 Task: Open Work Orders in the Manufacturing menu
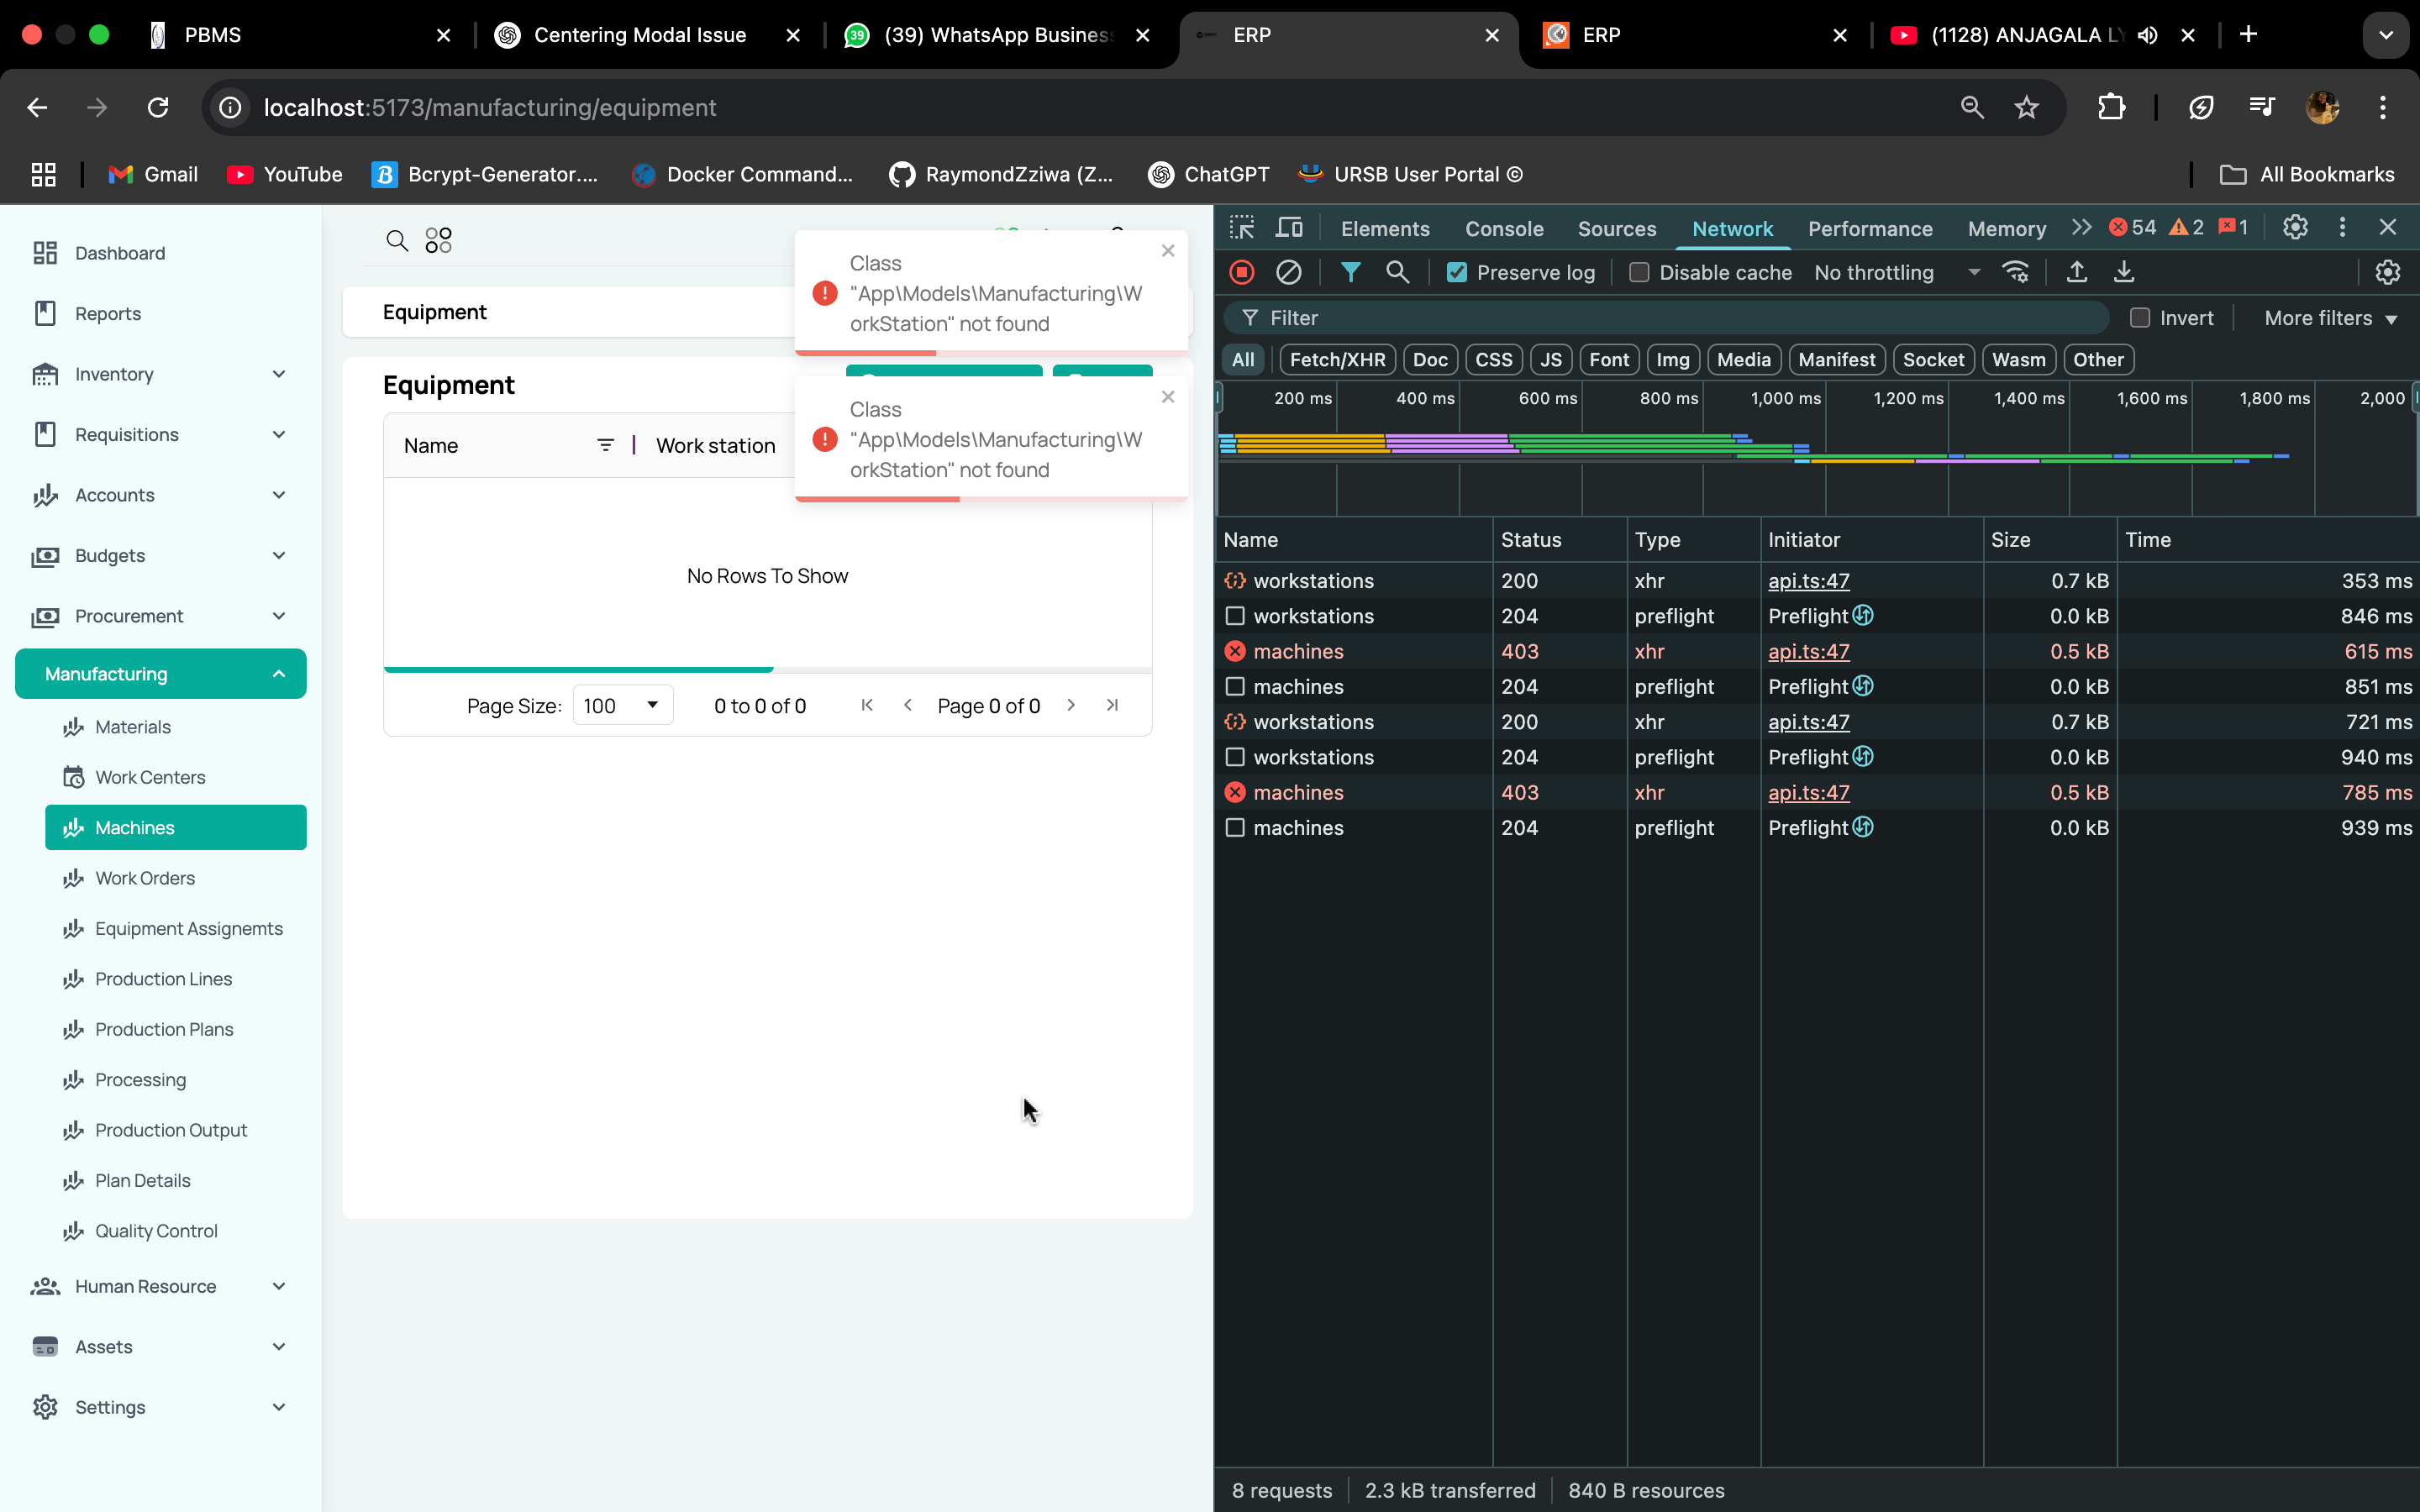(145, 878)
